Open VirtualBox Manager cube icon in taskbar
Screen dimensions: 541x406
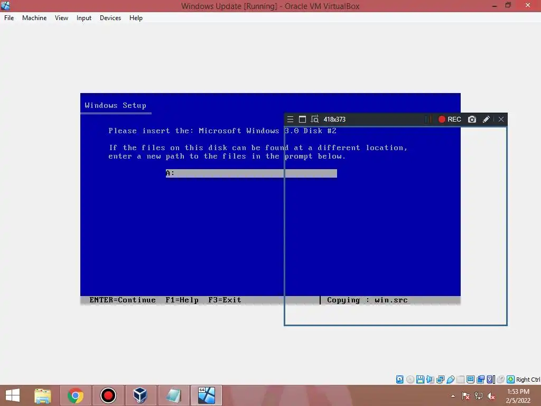pyautogui.click(x=141, y=395)
